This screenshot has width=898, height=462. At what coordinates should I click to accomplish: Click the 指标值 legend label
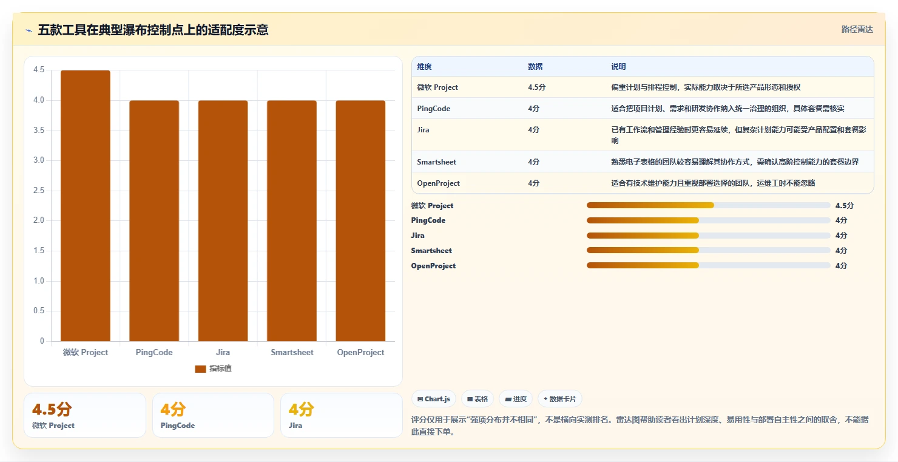pos(220,369)
